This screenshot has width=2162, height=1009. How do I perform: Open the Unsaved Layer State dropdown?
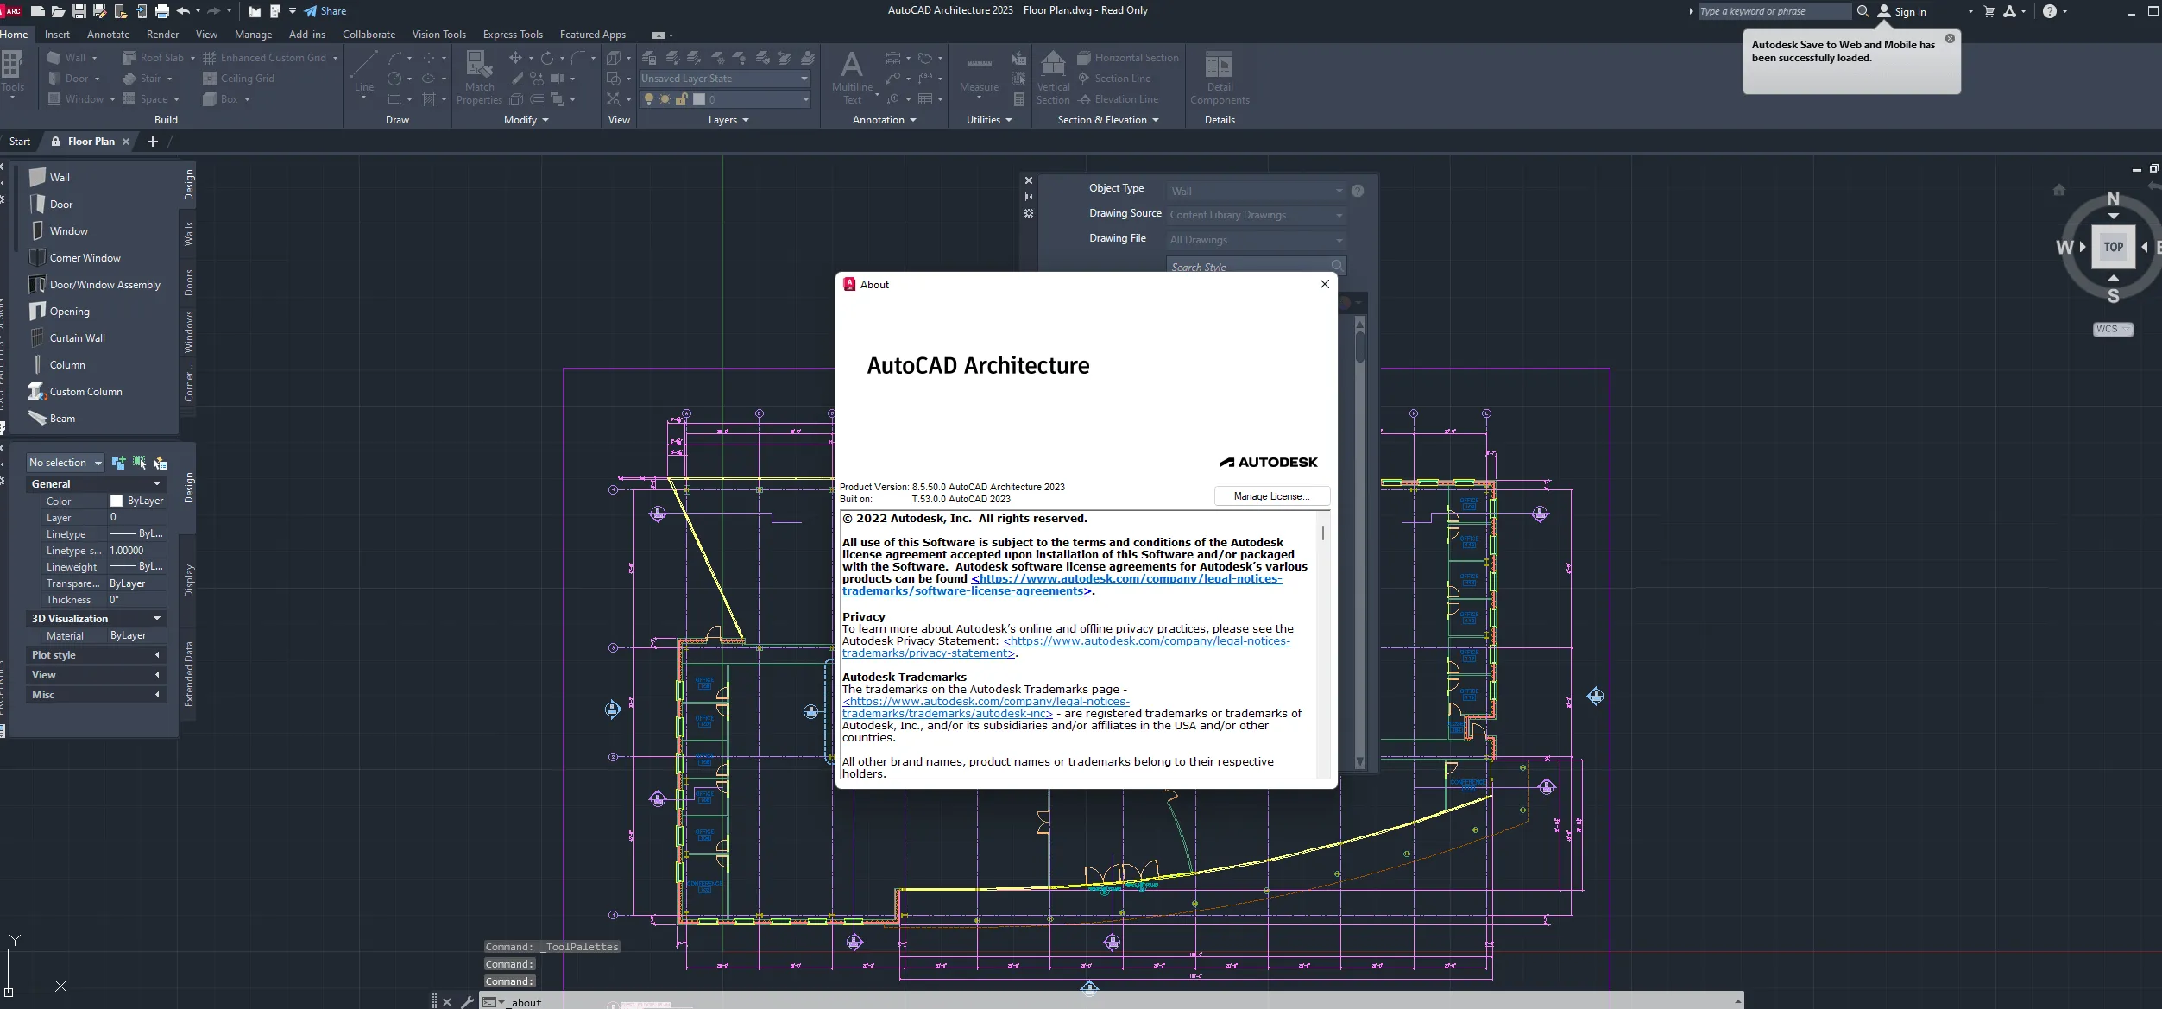724,79
